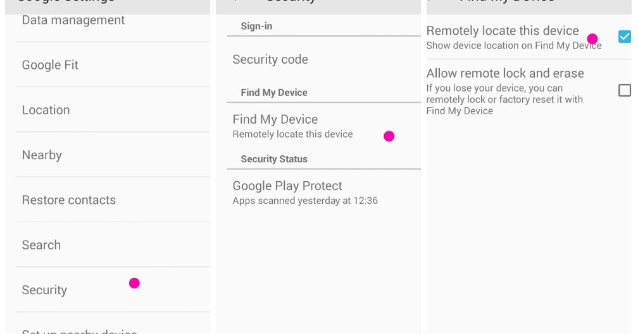The image size is (638, 334).
Task: Click the Sign-in section header
Action: click(256, 27)
